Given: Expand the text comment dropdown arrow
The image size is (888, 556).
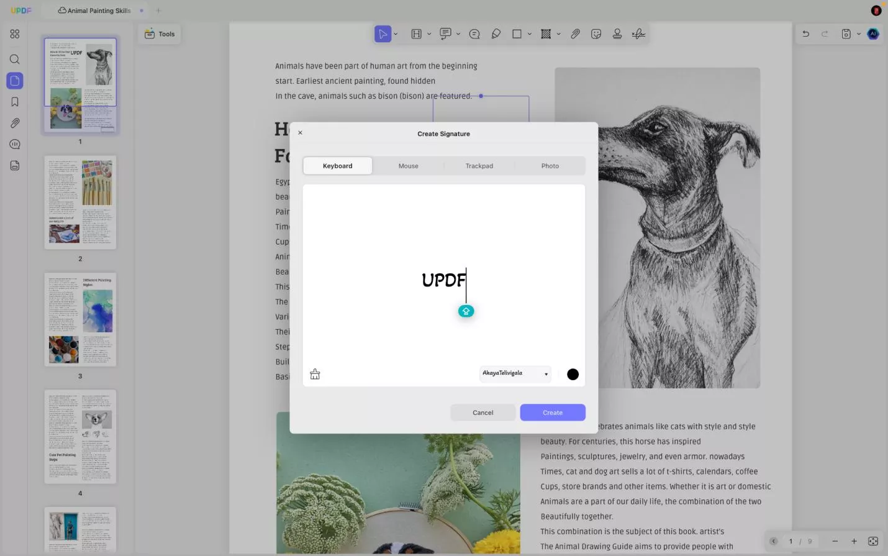Looking at the screenshot, I should 458,34.
